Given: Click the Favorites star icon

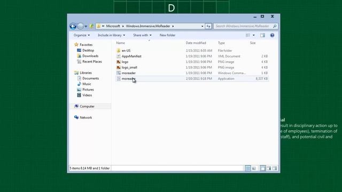Looking at the screenshot, I should coord(76,44).
